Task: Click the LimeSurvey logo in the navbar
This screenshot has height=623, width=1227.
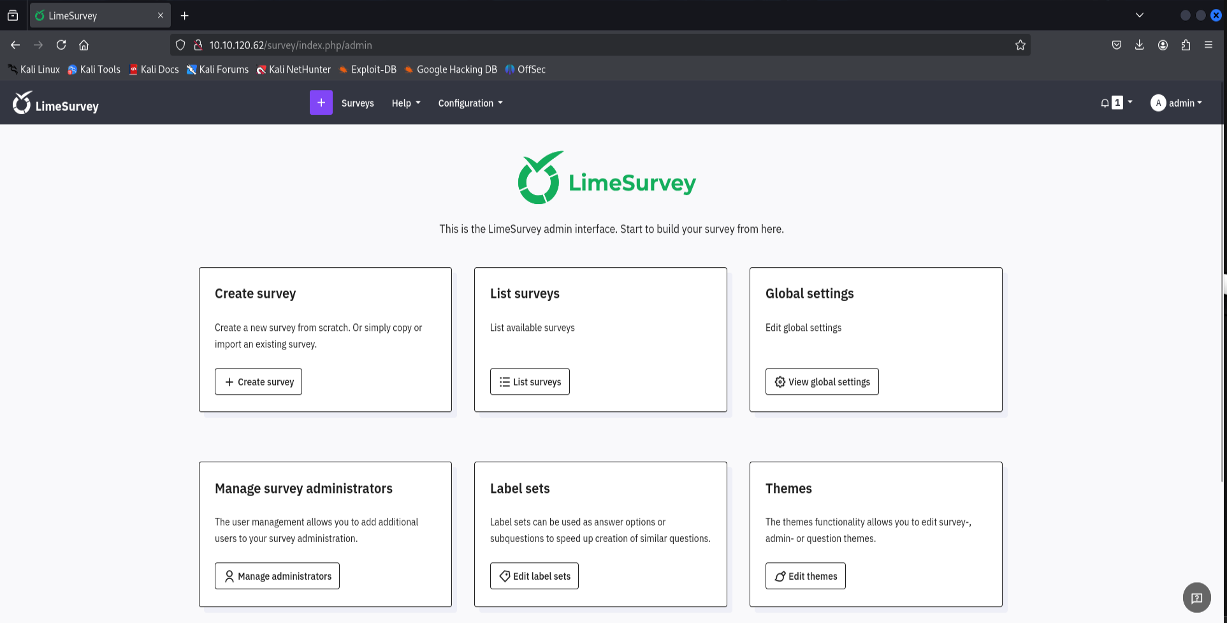Action: 55,103
